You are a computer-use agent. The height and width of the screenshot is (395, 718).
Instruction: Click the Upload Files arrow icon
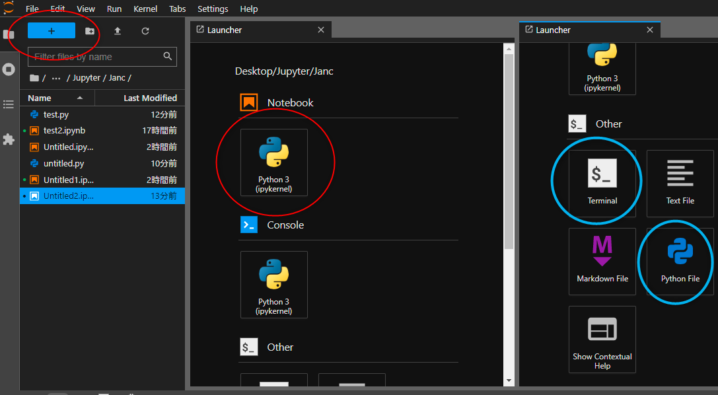click(118, 31)
